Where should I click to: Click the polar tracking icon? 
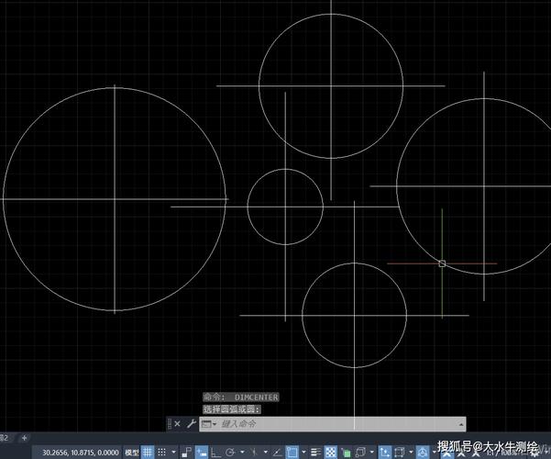click(x=230, y=452)
